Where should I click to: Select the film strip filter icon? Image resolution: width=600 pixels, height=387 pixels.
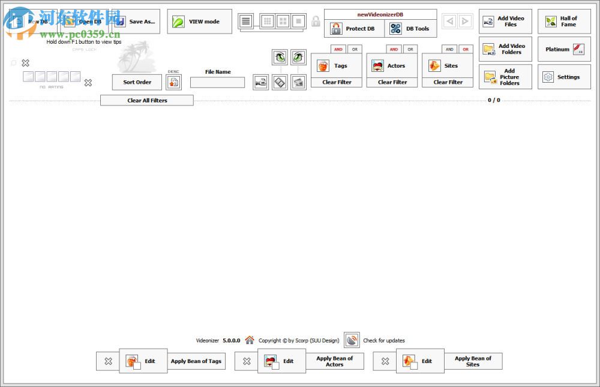tap(280, 82)
